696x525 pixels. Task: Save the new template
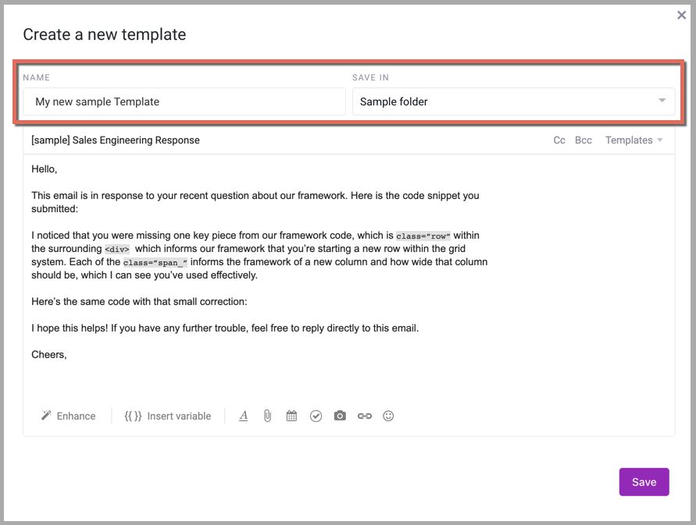pyautogui.click(x=644, y=482)
